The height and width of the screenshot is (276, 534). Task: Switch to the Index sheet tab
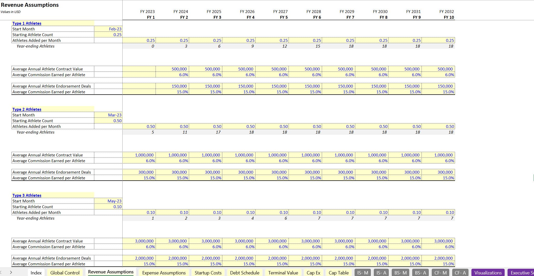pyautogui.click(x=36, y=272)
